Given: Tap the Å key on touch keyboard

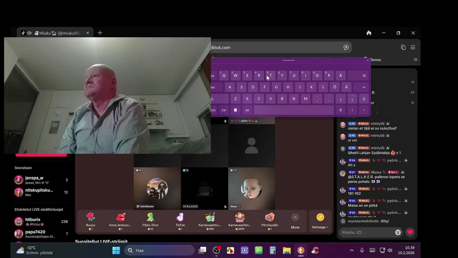Looking at the screenshot, I should (x=340, y=76).
